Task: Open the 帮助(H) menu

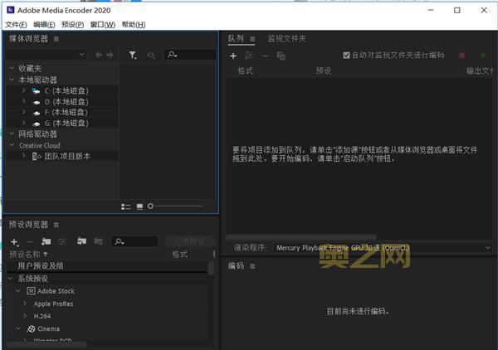Action: (134, 24)
